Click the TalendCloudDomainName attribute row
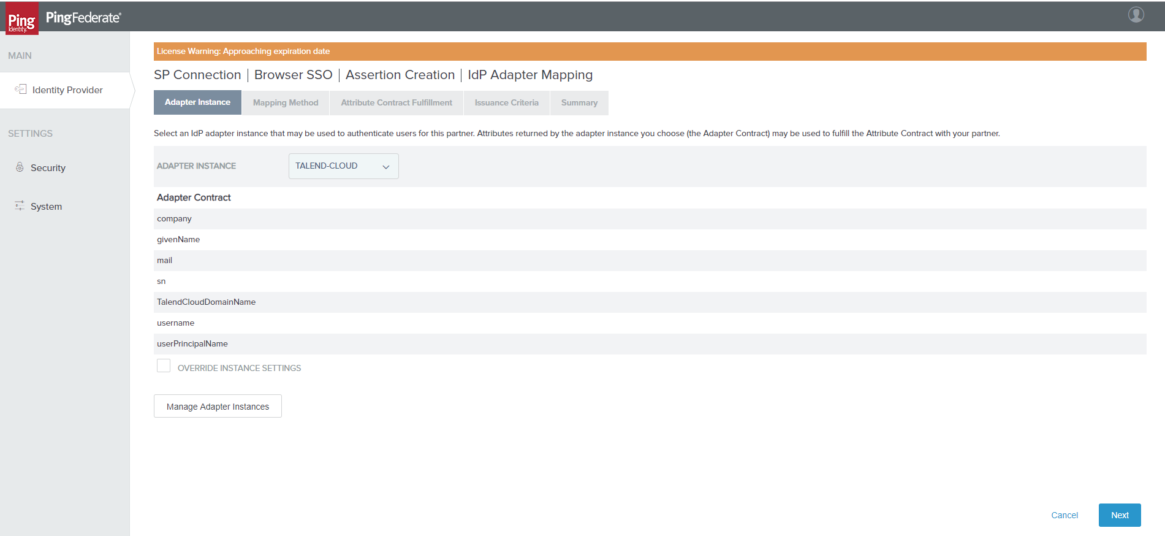1165x536 pixels. tap(650, 302)
